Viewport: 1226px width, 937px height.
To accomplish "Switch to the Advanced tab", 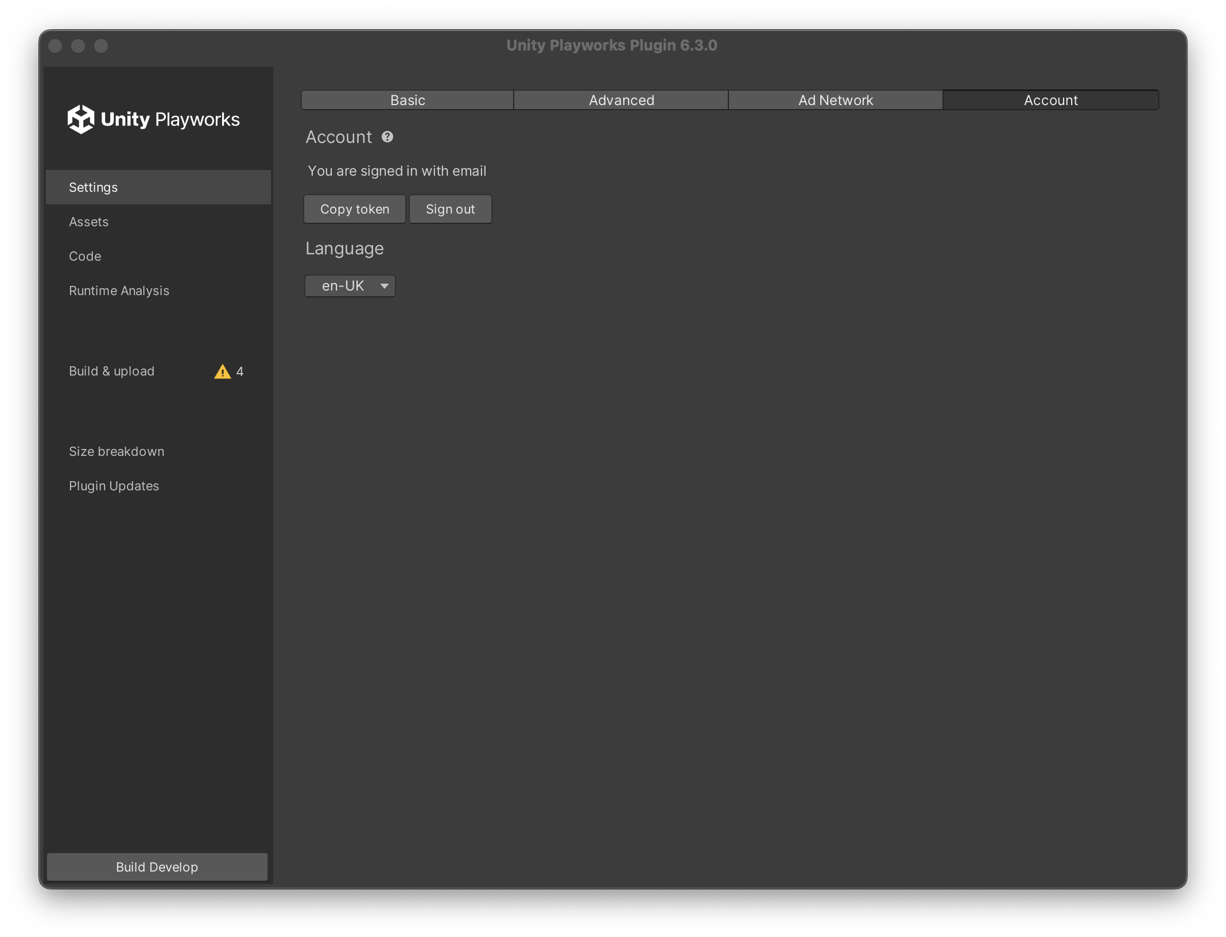I will coord(621,100).
